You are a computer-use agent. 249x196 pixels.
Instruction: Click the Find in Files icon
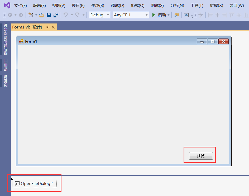click(x=176, y=15)
